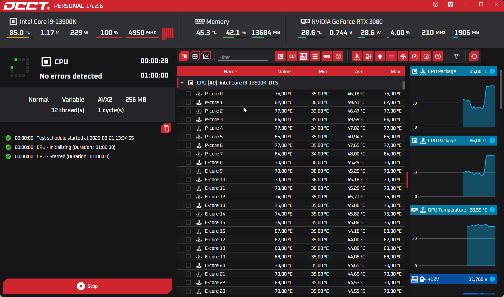
Task: Open info for the 86,00 °C CPU Package graph
Action: pyautogui.click(x=492, y=141)
